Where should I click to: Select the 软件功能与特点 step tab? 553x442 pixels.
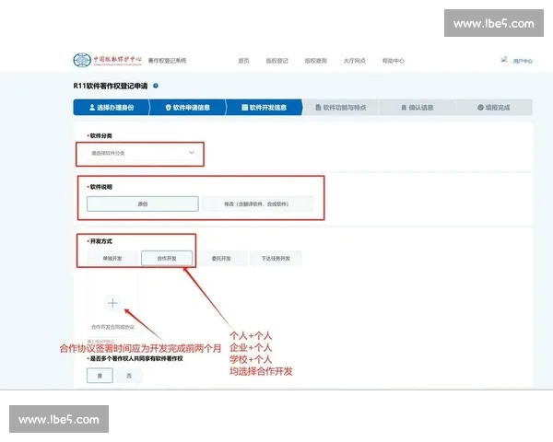[341, 107]
